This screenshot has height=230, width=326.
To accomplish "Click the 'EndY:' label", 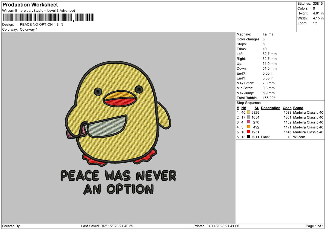I will click(242, 78).
